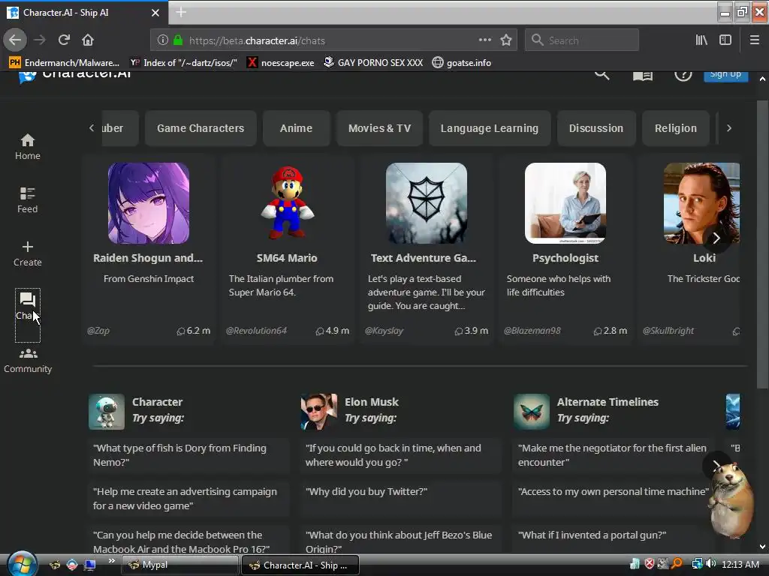The image size is (769, 576).
Task: Open the Index of /~dartz/isos/ bookmark
Action: click(183, 63)
